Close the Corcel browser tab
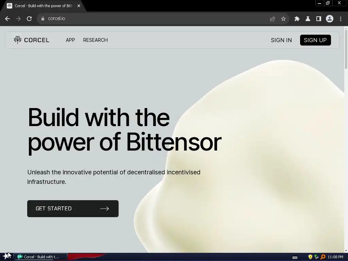Image resolution: width=348 pixels, height=261 pixels. 79,6
